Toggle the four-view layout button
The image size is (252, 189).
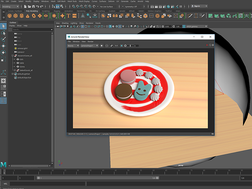coord(4,87)
